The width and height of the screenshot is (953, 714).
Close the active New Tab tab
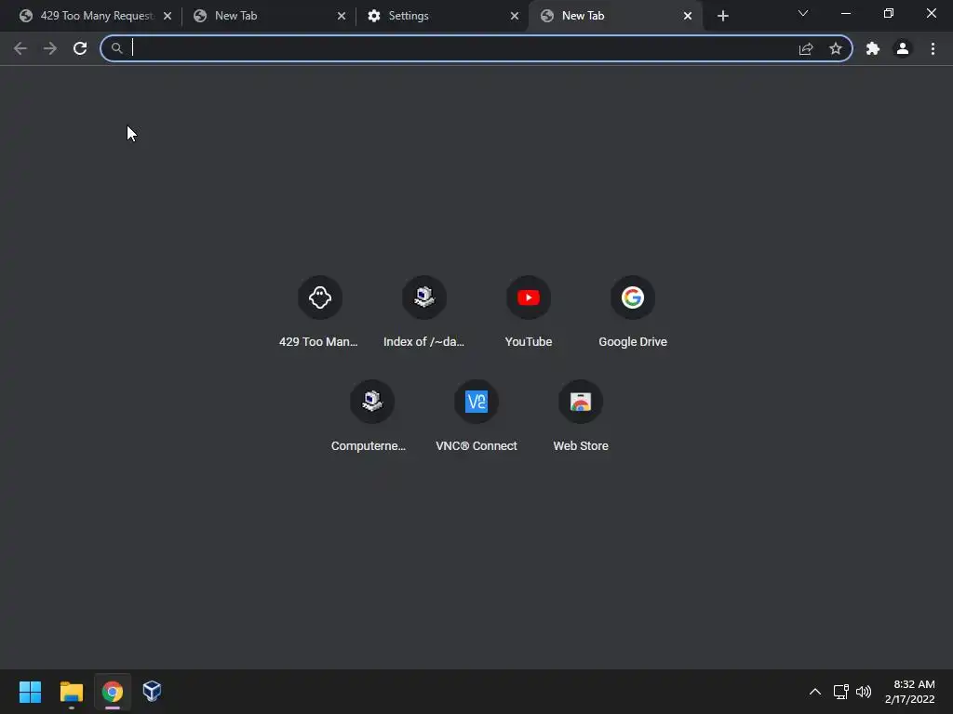click(688, 16)
